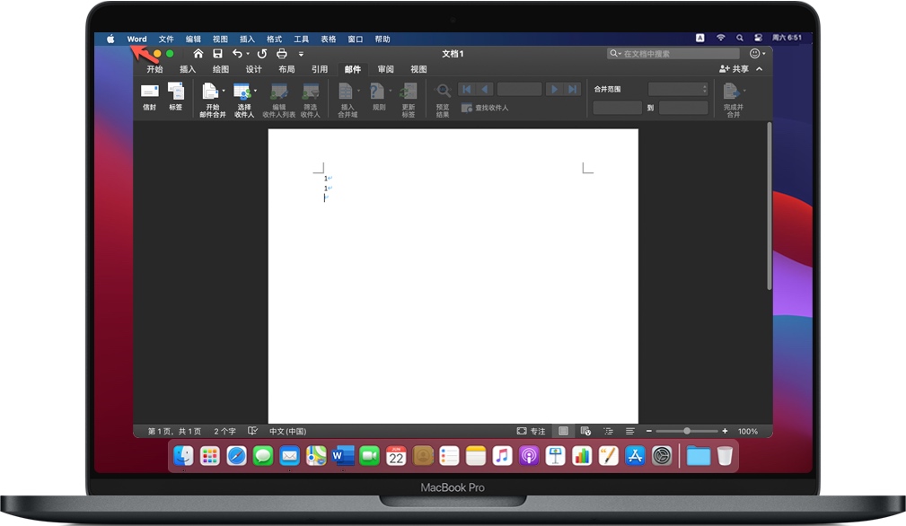Open Customize Quick Access Toolbar dropdown

tap(302, 55)
